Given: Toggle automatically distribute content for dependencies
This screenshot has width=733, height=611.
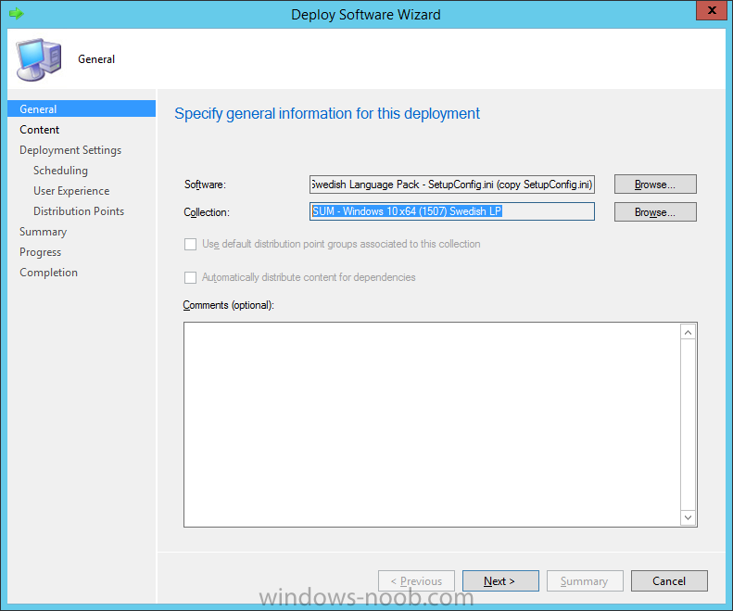Looking at the screenshot, I should (190, 277).
